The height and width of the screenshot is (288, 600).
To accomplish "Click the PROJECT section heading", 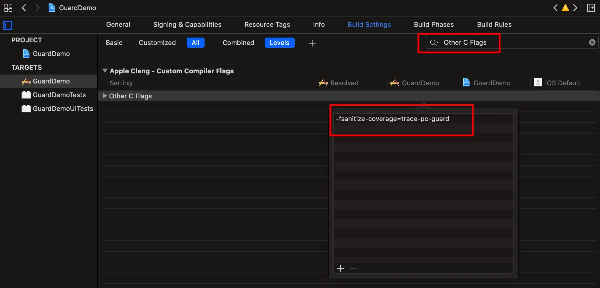I will coord(27,40).
